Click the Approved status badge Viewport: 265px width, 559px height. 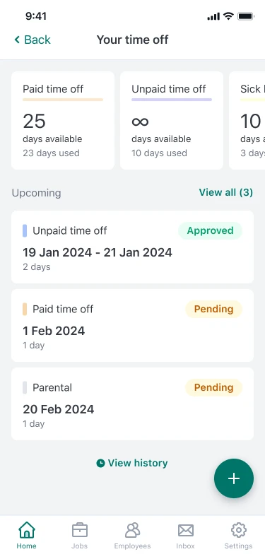(x=210, y=230)
